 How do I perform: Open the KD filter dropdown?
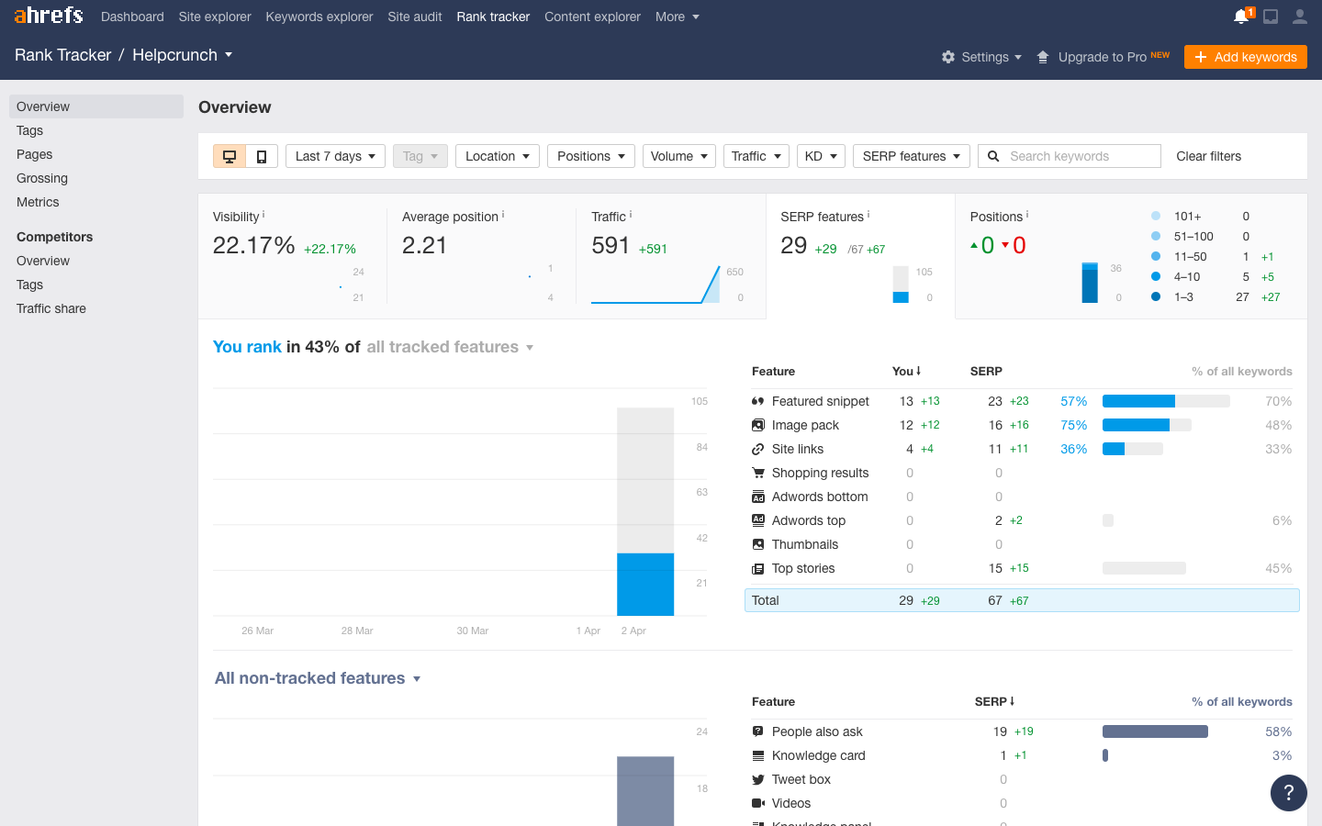click(821, 156)
